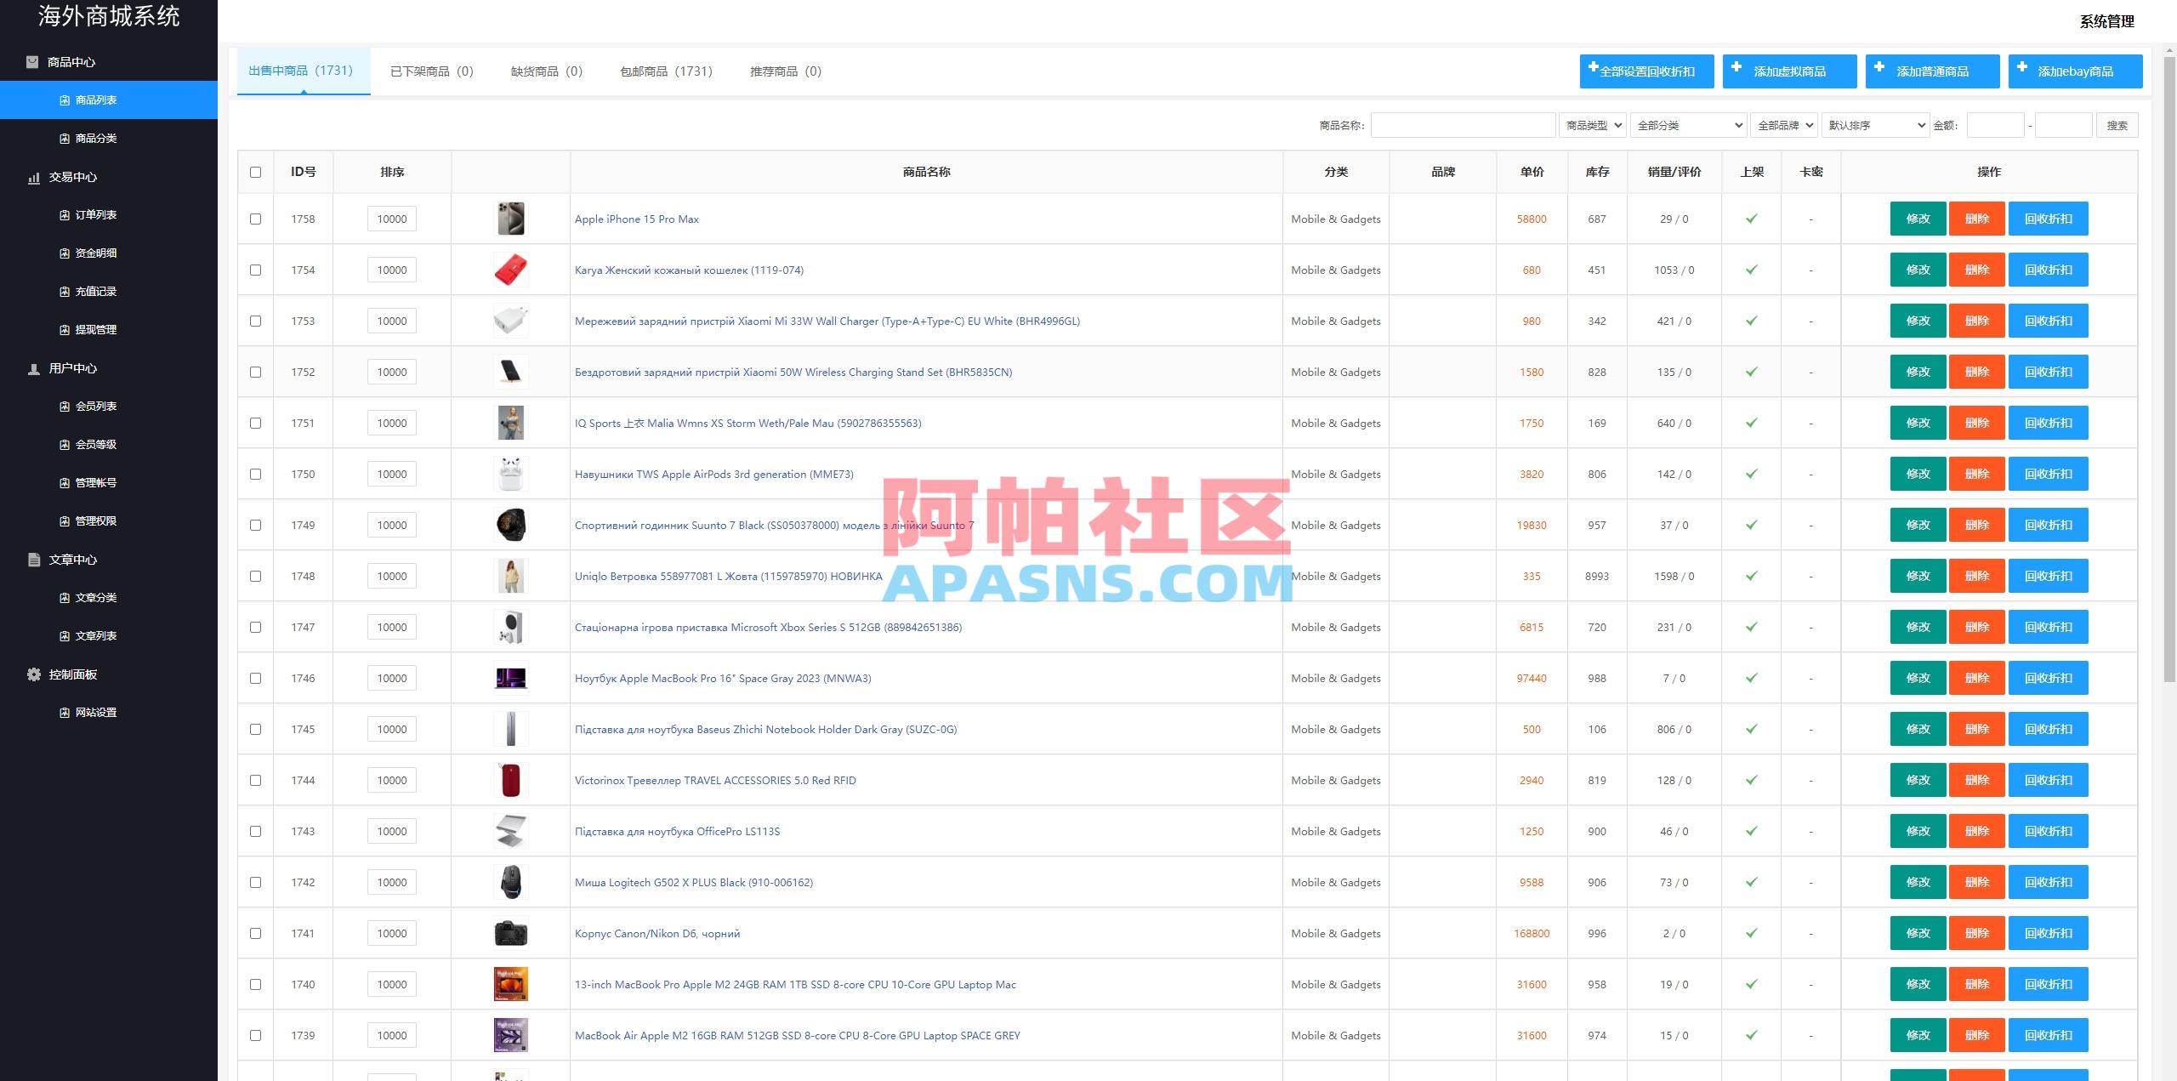Click the 商品中心 sidebar icon

(x=32, y=62)
